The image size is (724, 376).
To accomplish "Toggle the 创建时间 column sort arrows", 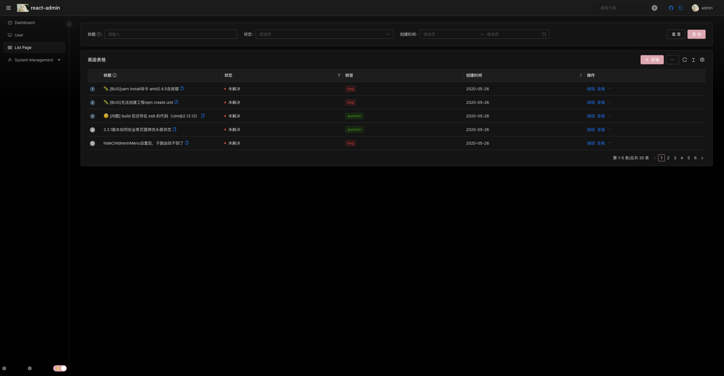I will click(581, 75).
